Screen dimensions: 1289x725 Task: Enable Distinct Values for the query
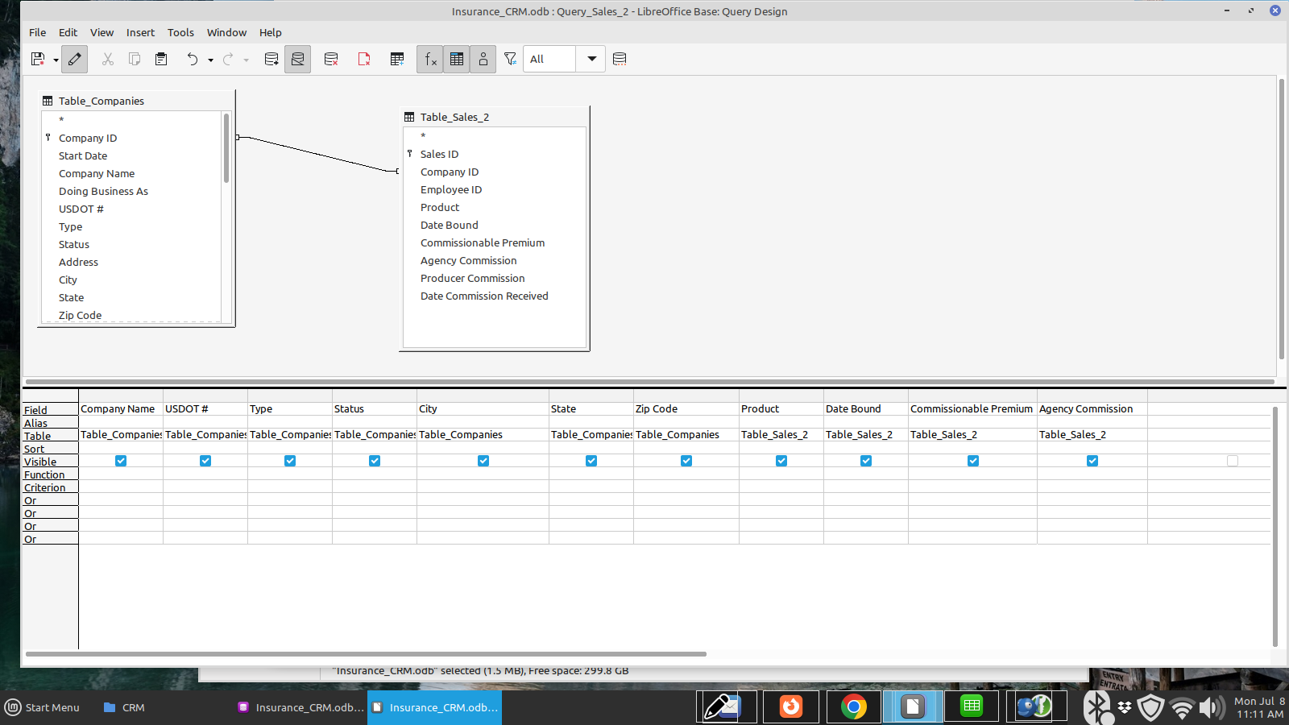510,59
